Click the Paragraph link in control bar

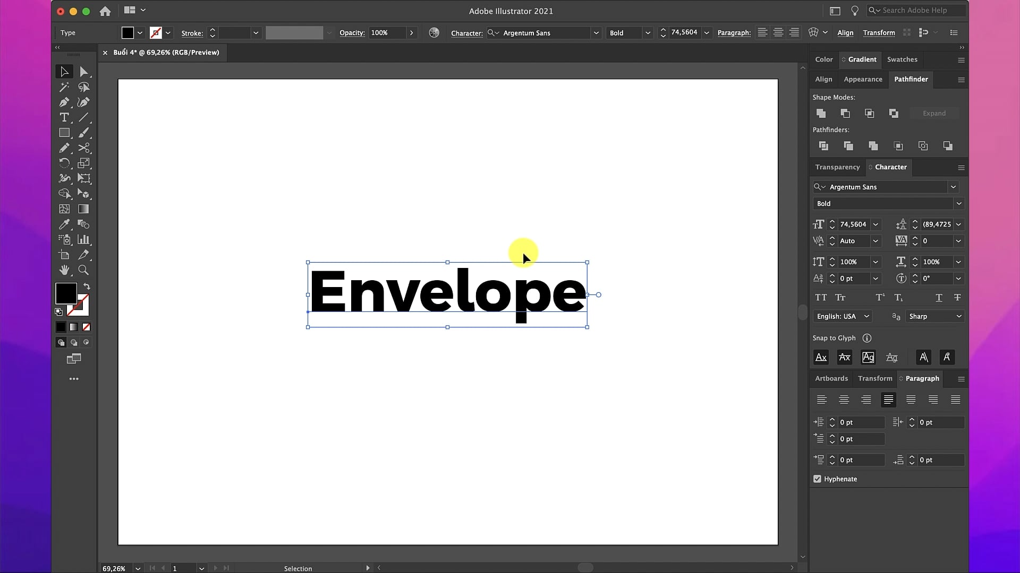(734, 33)
